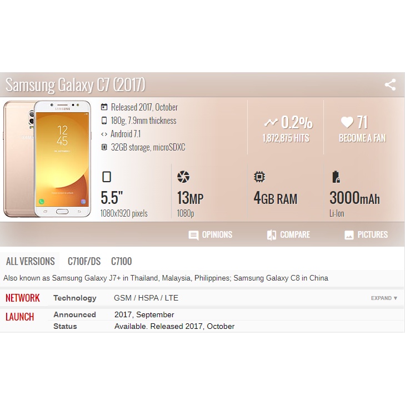Viewport: 405px width, 405px height.
Task: Click the Compare phones icon
Action: [272, 235]
